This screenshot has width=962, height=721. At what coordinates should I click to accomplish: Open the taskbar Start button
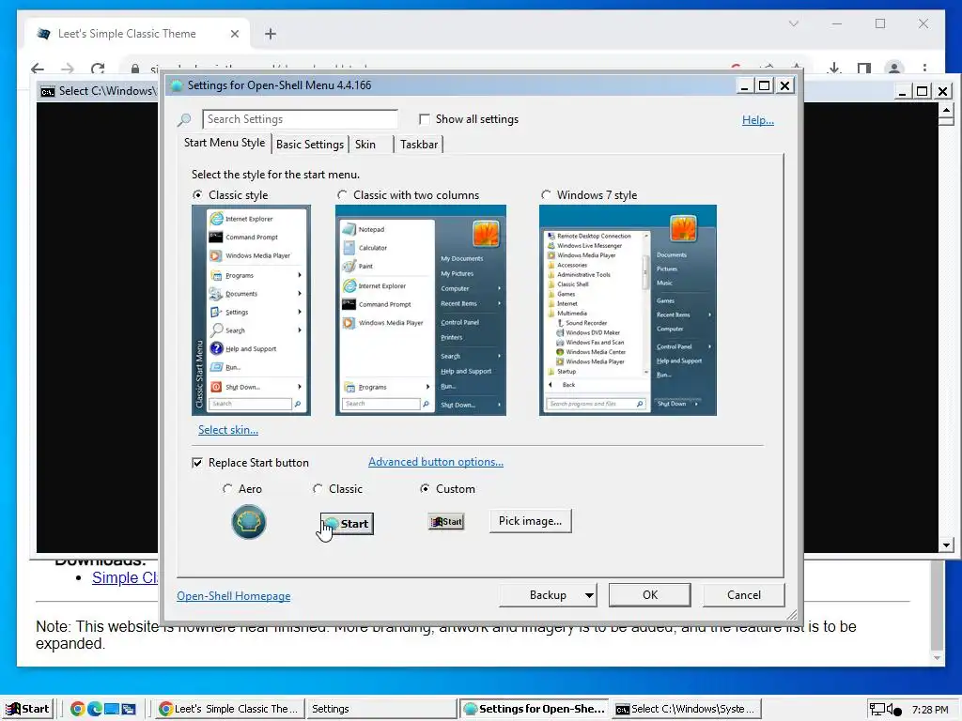pyautogui.click(x=27, y=710)
